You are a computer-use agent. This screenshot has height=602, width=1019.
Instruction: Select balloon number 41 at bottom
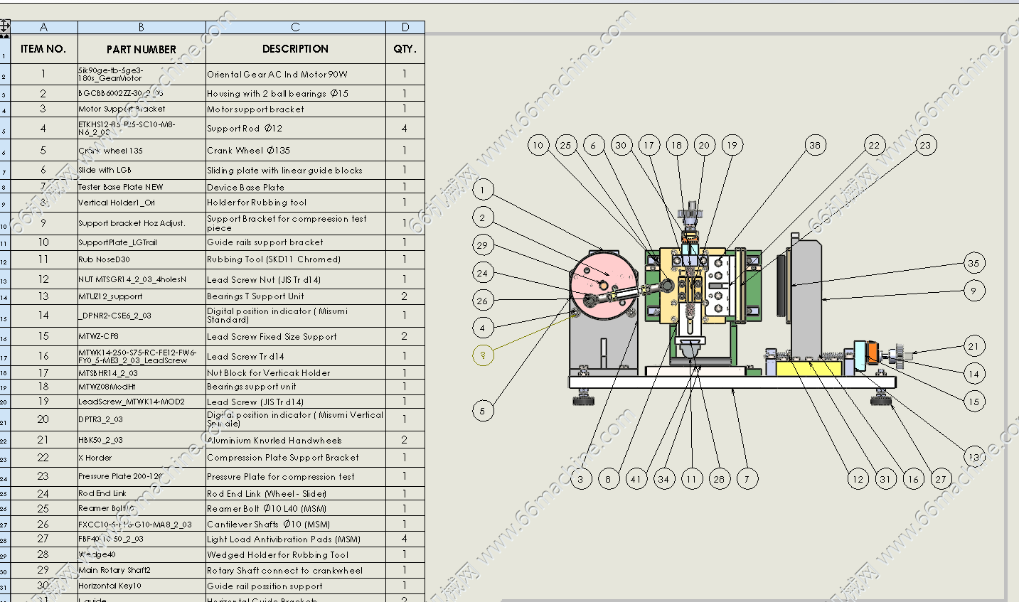click(x=636, y=479)
